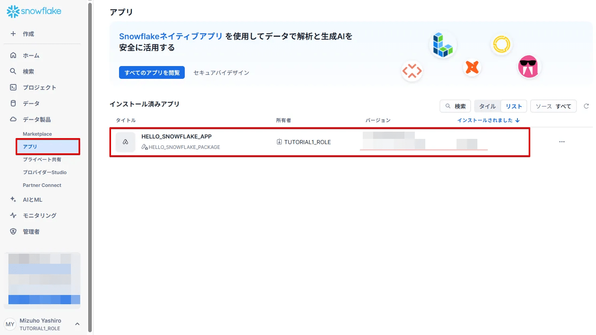596x335 pixels.
Task: Open the three-dot menu for HELLO_SNOWFLAKE_APP
Action: (x=562, y=142)
